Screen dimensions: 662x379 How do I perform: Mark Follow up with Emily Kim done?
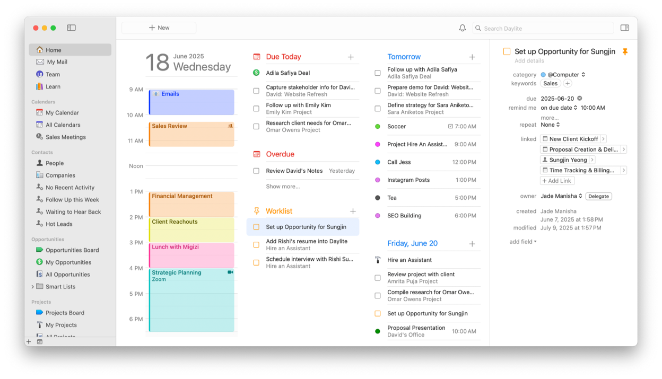[256, 109]
